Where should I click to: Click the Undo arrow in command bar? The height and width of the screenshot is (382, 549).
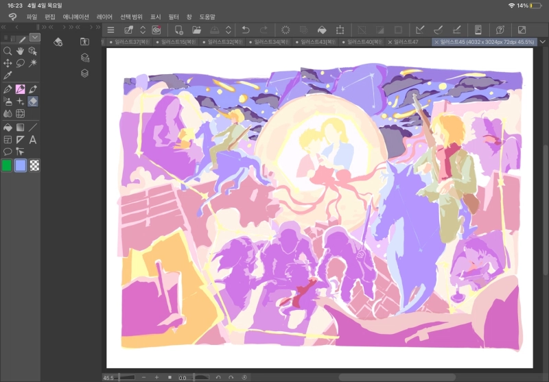(x=246, y=29)
